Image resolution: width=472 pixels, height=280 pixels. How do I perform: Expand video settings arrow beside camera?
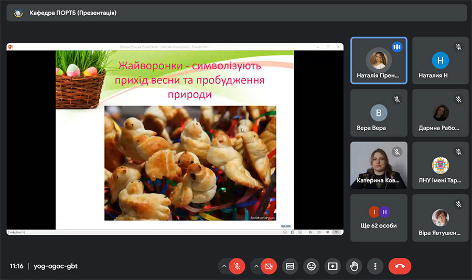coord(256,266)
